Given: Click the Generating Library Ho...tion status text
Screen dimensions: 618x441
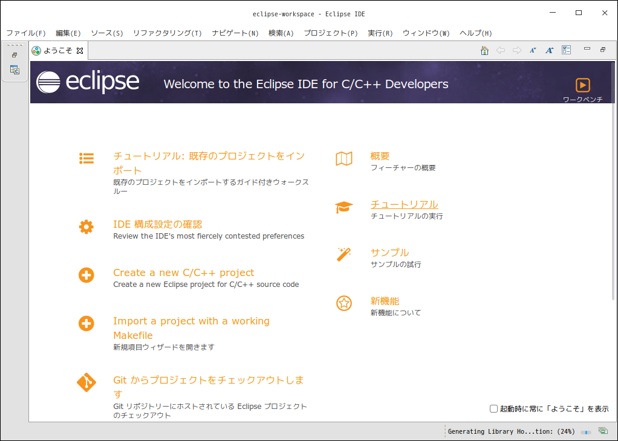Looking at the screenshot, I should pyautogui.click(x=511, y=431).
